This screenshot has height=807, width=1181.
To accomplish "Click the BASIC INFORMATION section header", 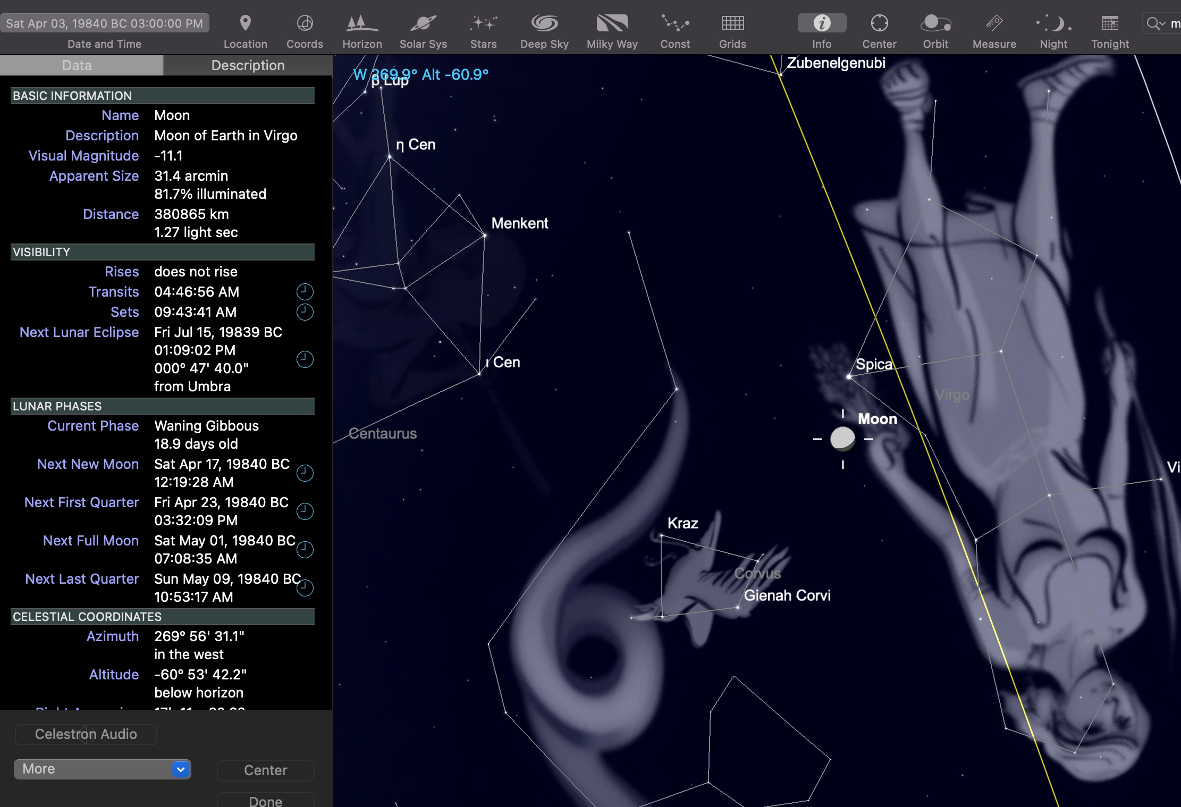I will coord(163,96).
